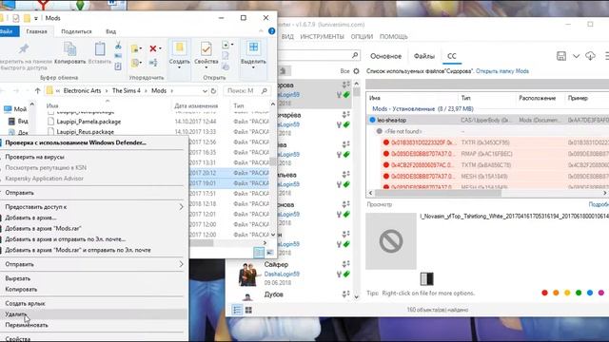
Task: Pick the red color dot
Action: point(544,293)
